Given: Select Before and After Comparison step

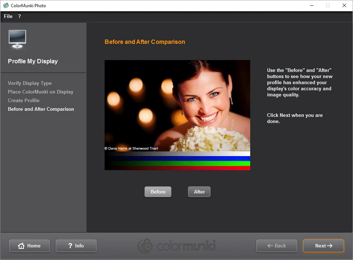Looking at the screenshot, I should [41, 109].
